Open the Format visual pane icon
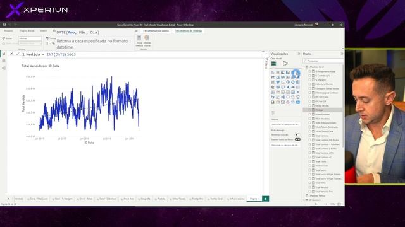 [285, 63]
